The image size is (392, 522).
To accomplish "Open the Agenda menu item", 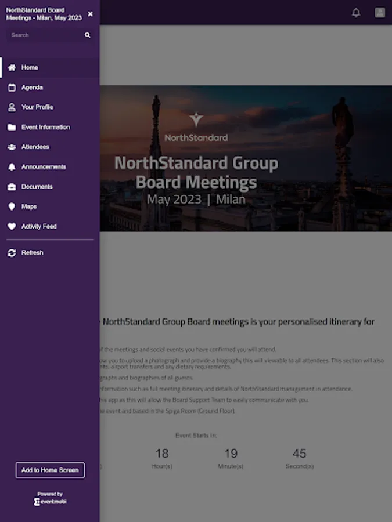I will pos(50,88).
